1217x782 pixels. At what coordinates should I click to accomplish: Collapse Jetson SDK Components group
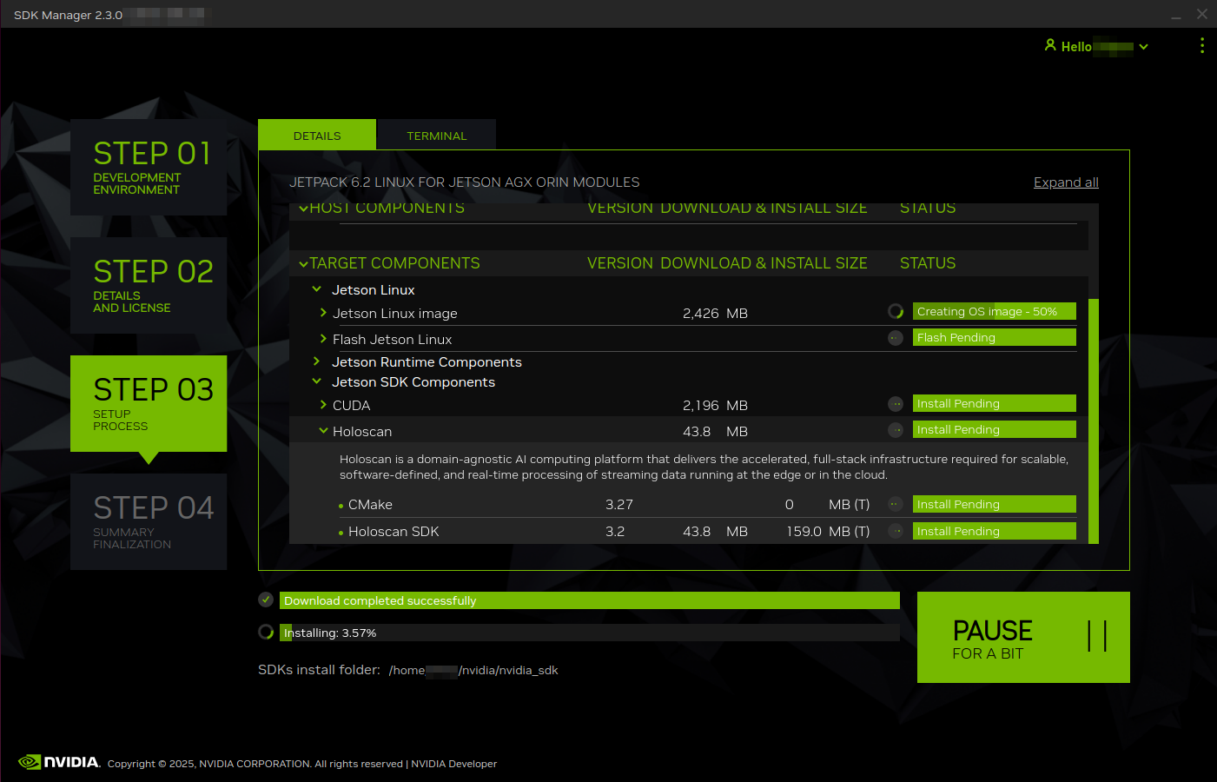tap(317, 381)
